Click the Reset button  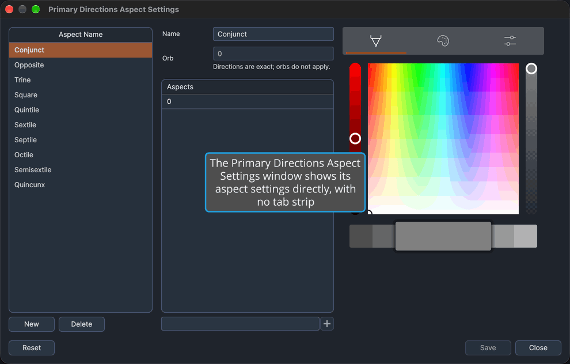(32, 348)
